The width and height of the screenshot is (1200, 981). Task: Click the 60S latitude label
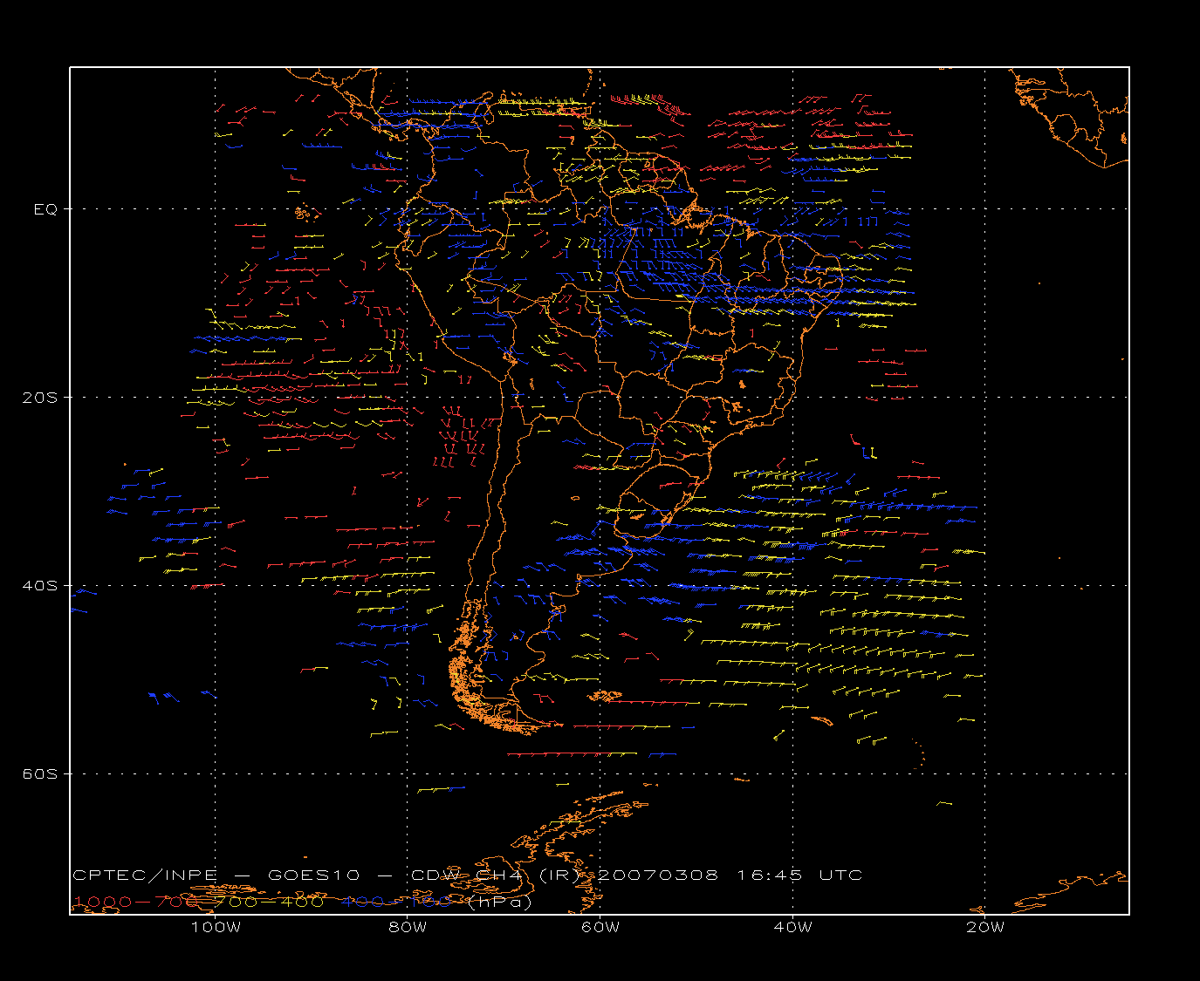pos(39,774)
